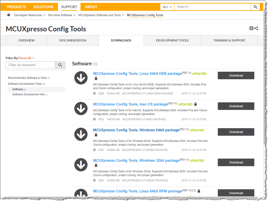Viewport: 268px width, 201px height.
Task: Click MCUXpresso Config Tools breadcrumb link
Action: 145,15
